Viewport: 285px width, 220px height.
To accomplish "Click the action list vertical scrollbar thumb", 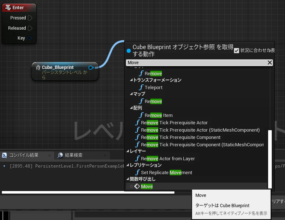I will coord(270,159).
